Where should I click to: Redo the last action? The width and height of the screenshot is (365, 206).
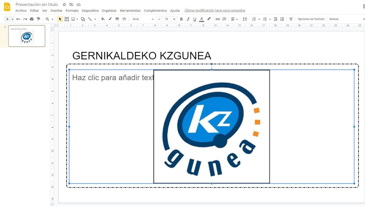click(x=25, y=19)
